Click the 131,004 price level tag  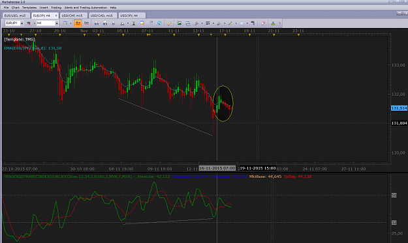pyautogui.click(x=399, y=123)
